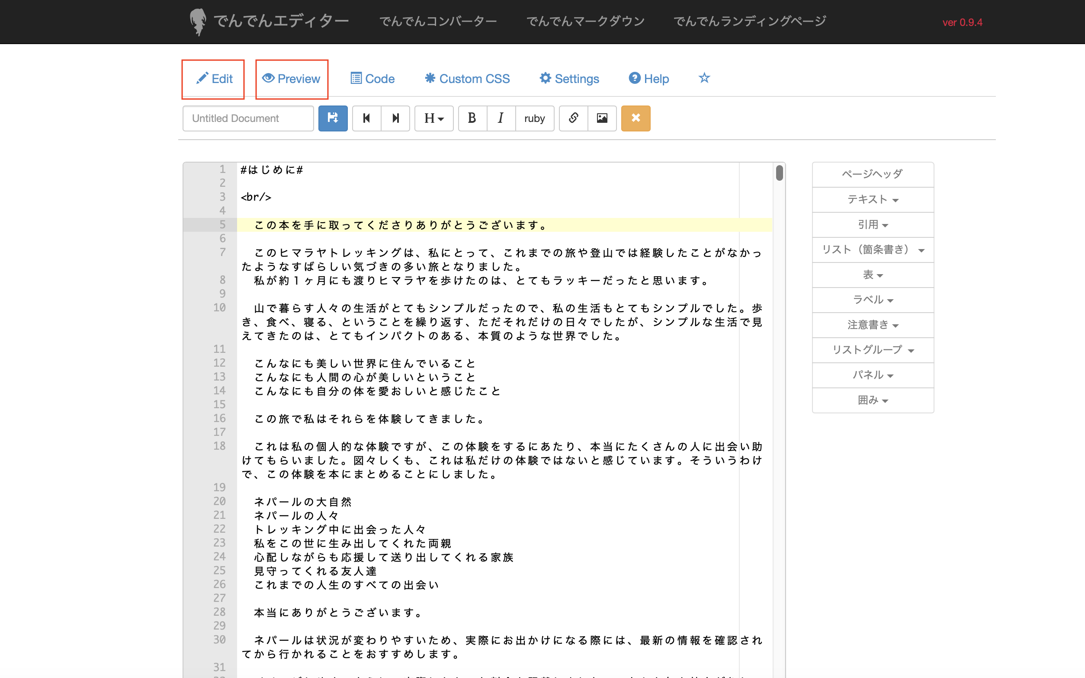This screenshot has height=678, width=1085.
Task: Expand the 引用 dropdown
Action: point(873,225)
